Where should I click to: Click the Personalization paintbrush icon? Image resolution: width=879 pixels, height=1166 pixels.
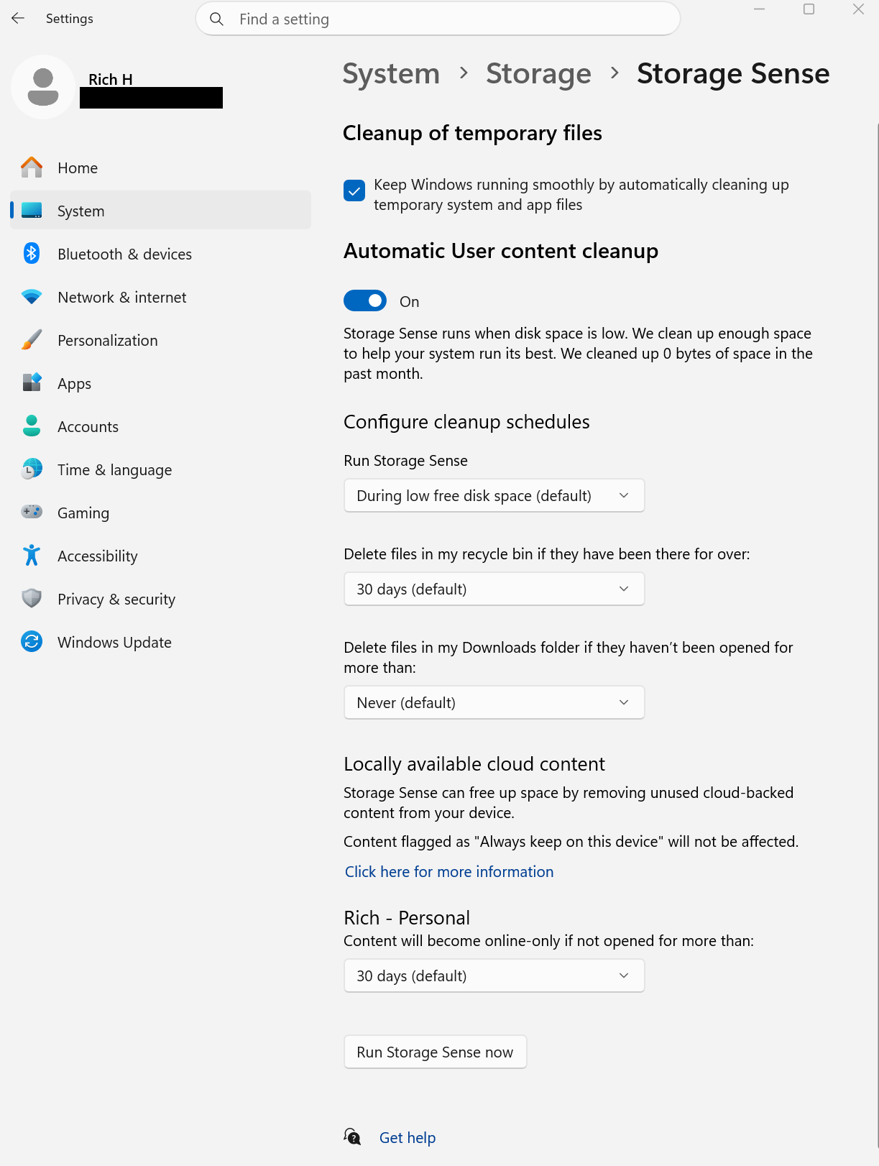[32, 340]
